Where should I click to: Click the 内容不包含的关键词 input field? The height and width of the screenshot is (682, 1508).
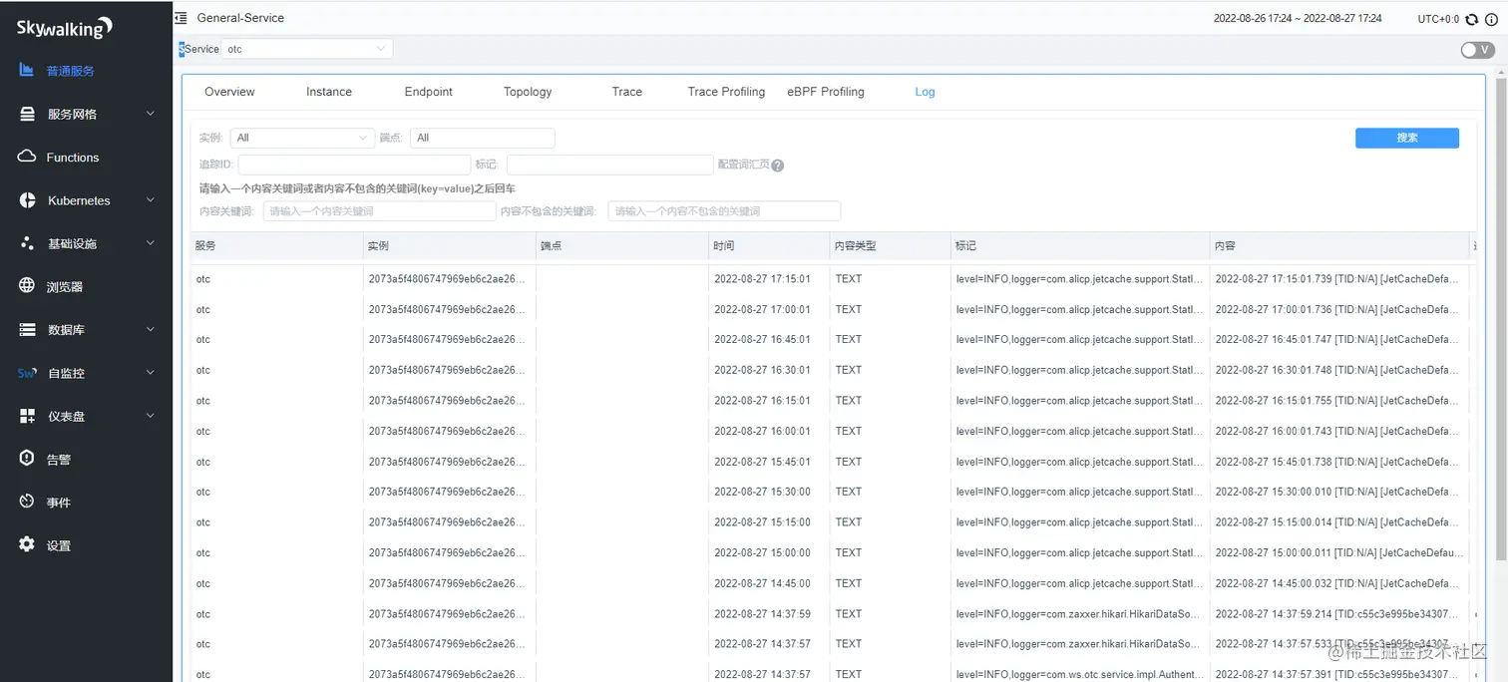[x=724, y=211]
